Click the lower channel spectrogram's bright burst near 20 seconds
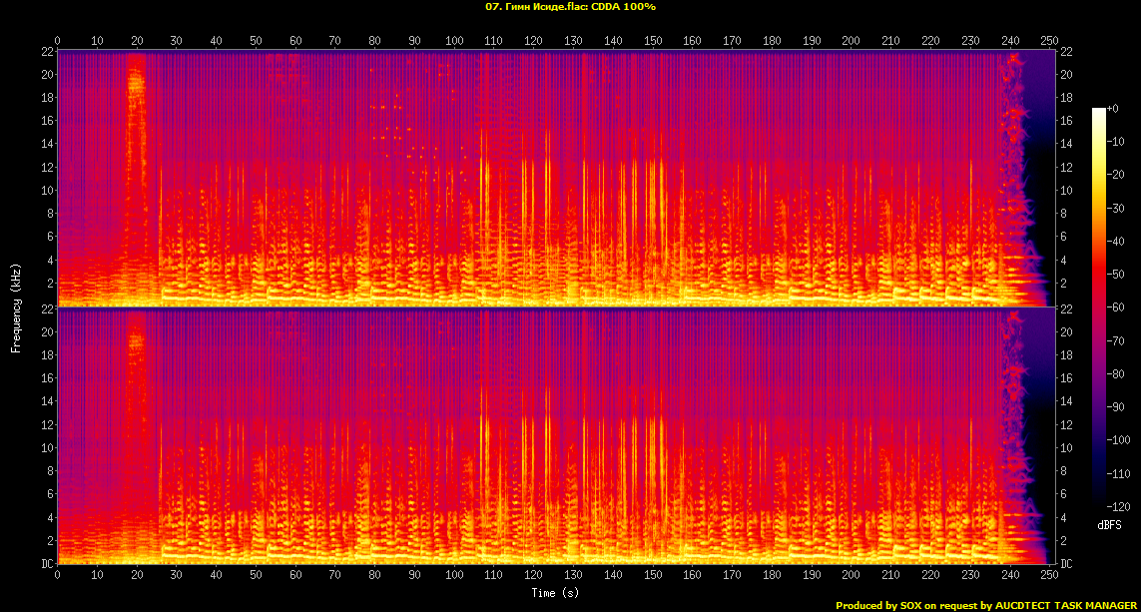 click(x=136, y=341)
